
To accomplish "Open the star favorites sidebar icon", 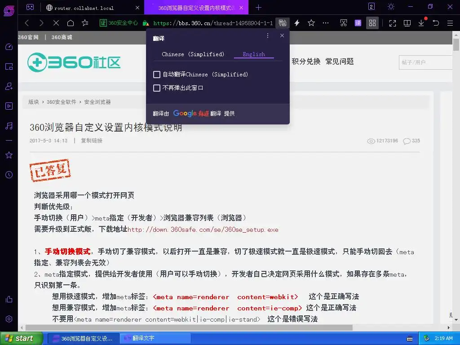I will click(9, 155).
